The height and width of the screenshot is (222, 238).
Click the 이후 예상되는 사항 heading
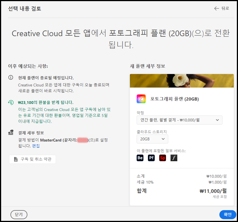click(x=28, y=66)
